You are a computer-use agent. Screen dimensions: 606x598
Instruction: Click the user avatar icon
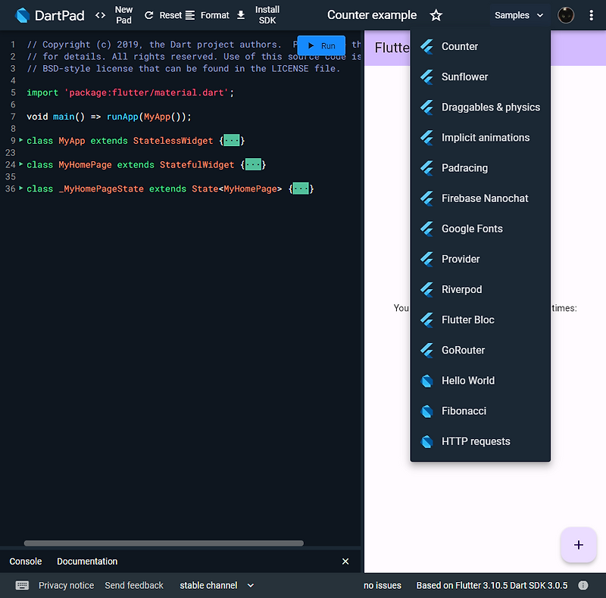(x=566, y=15)
